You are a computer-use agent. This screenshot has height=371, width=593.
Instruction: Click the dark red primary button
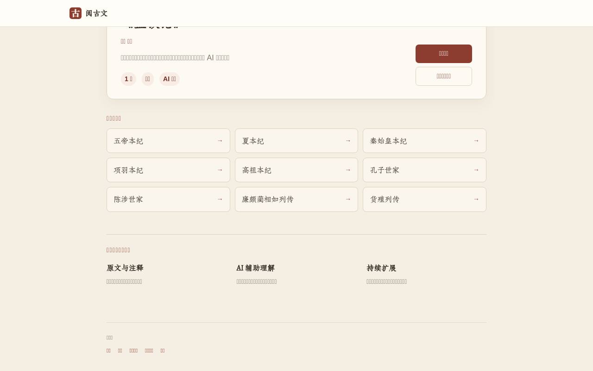[444, 54]
